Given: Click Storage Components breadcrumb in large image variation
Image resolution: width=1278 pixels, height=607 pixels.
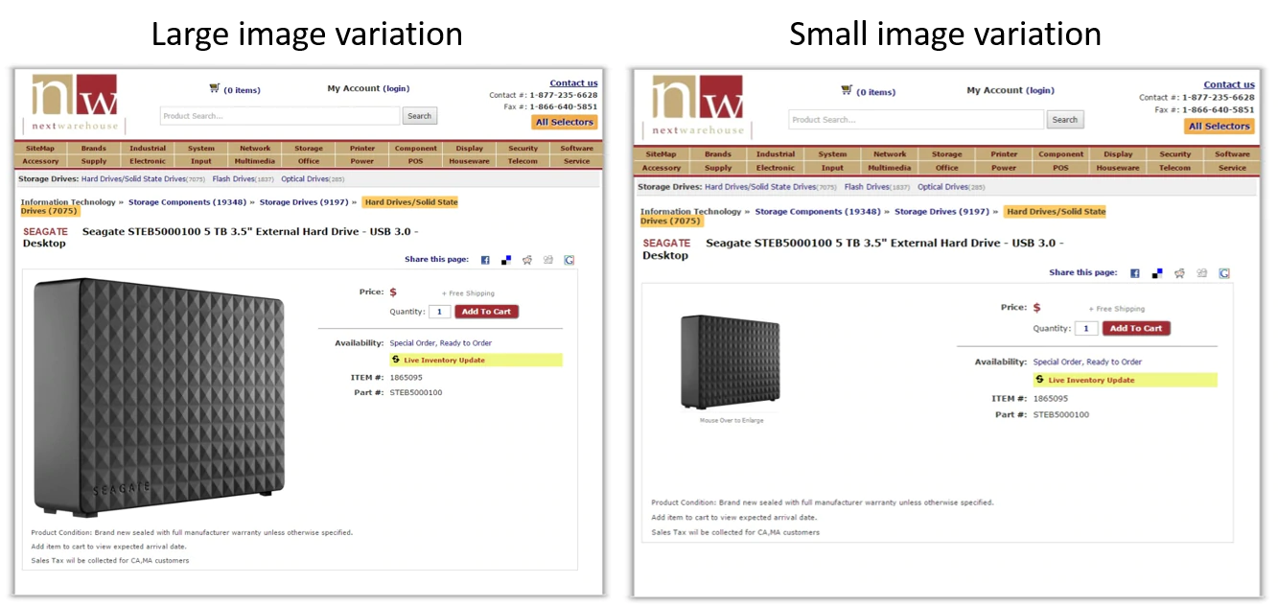Looking at the screenshot, I should point(188,202).
